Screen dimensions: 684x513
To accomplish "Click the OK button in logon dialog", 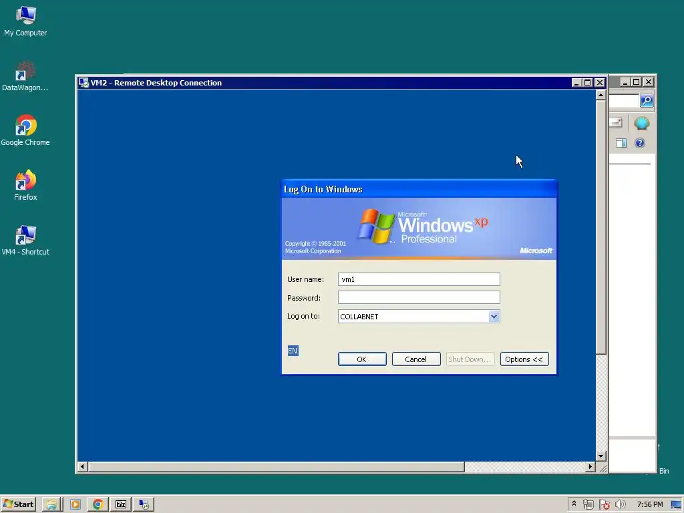I will 361,359.
